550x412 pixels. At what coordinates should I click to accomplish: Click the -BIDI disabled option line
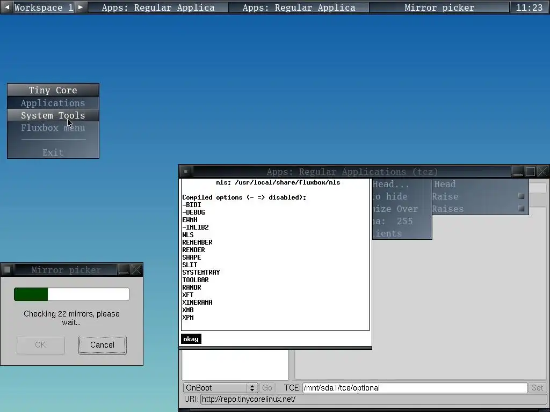(x=192, y=204)
